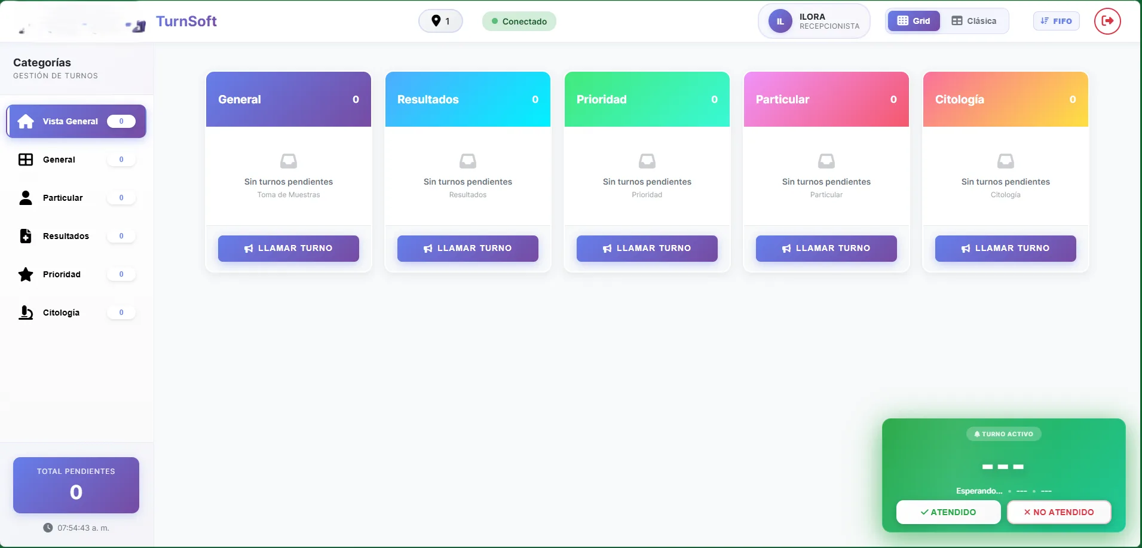Click the Prioridad card green header
The image size is (1142, 548).
(x=647, y=99)
